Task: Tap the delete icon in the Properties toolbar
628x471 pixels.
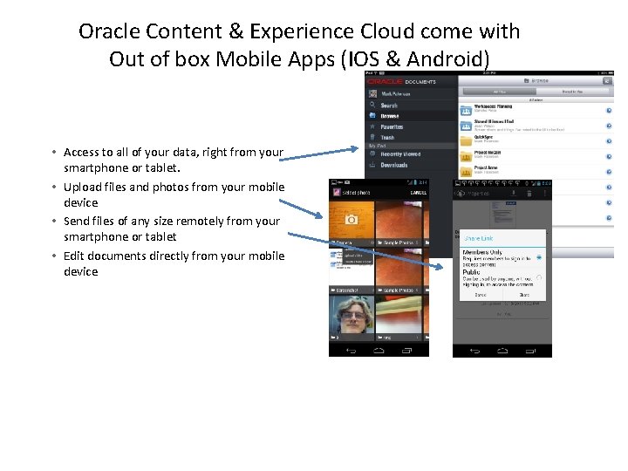Action: point(529,194)
